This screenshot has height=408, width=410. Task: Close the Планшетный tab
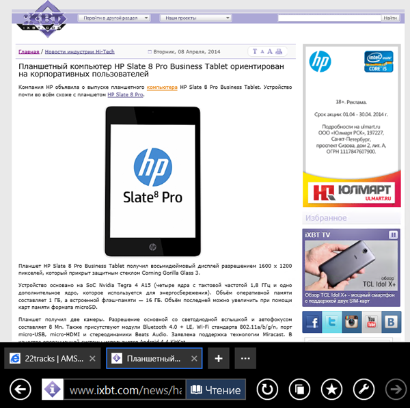tap(194, 358)
